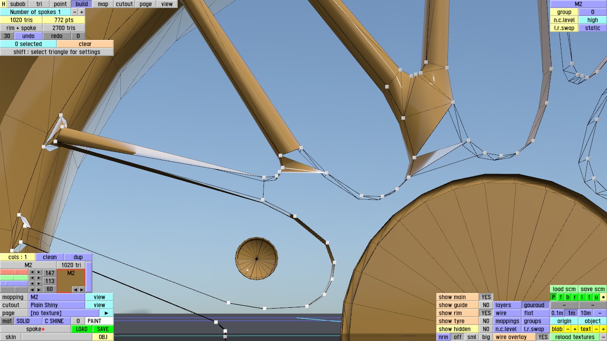The width and height of the screenshot is (607, 341).
Task: Open the cutout selector showing Plain Shiny
Action: 57,305
